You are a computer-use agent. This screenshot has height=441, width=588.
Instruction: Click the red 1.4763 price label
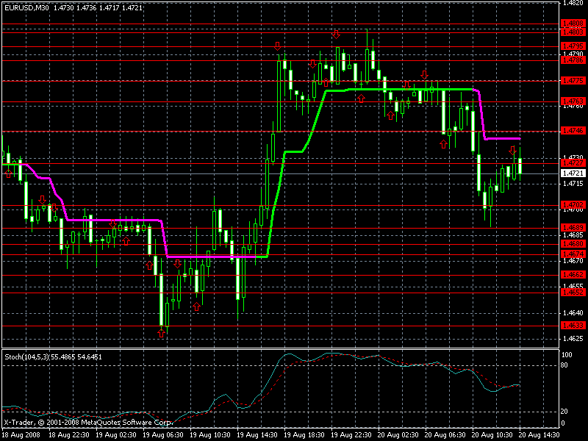573,101
